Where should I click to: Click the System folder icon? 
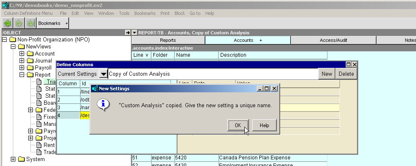[22, 159]
